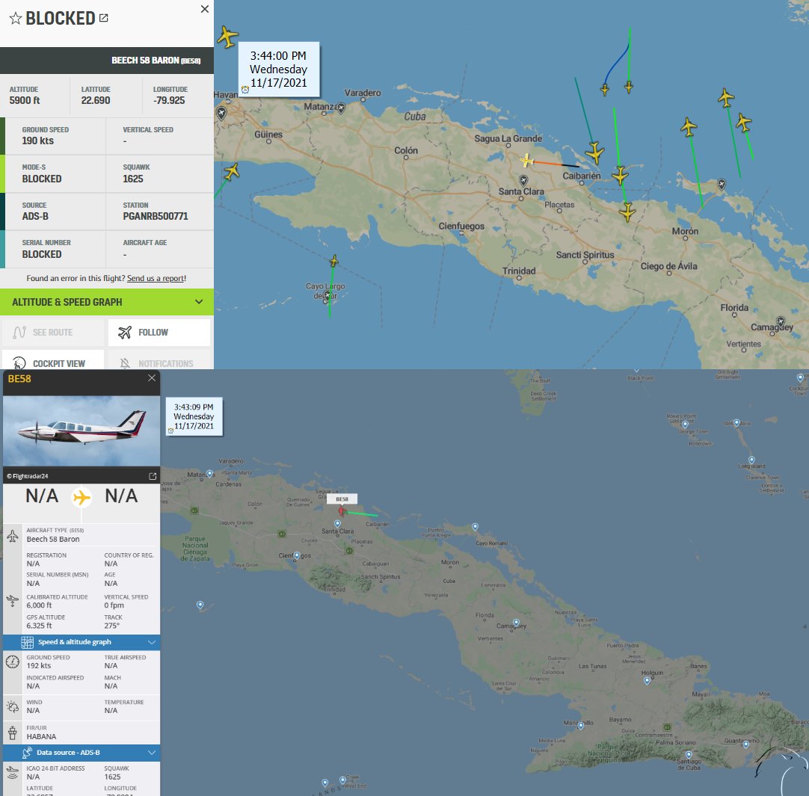
Task: Click the HABANA FIR/UIR value
Action: [41, 736]
